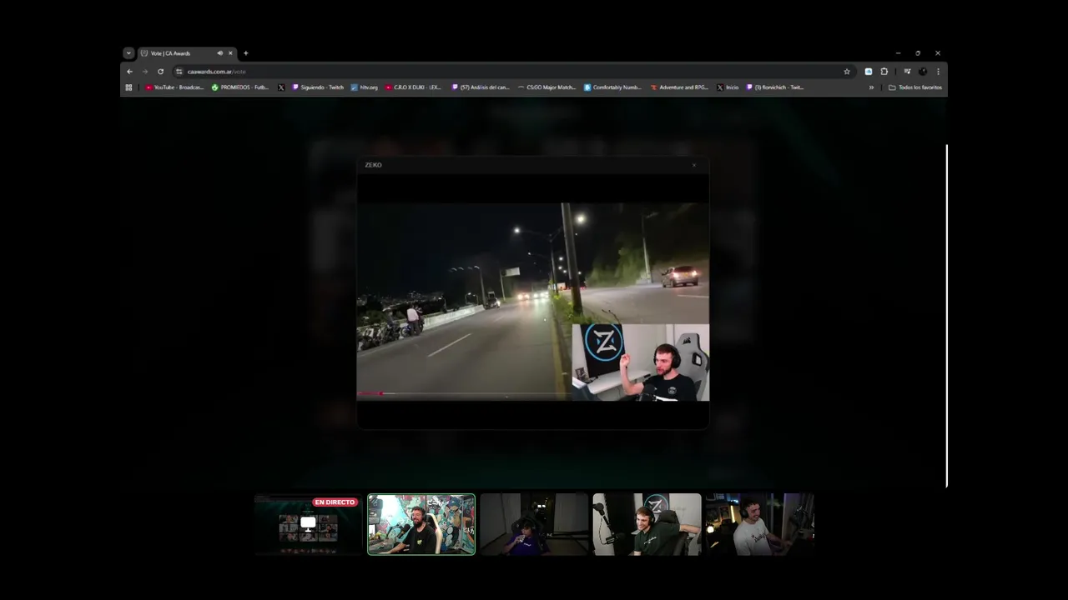Open the C.R.O X DUKI bookmark
Viewport: 1068px width, 600px height.
[414, 87]
